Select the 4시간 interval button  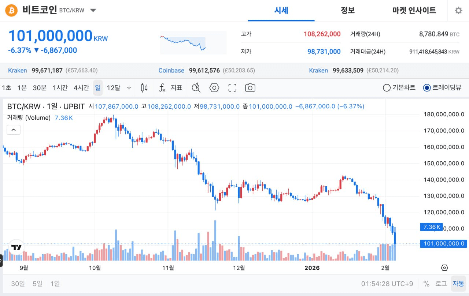(81, 88)
